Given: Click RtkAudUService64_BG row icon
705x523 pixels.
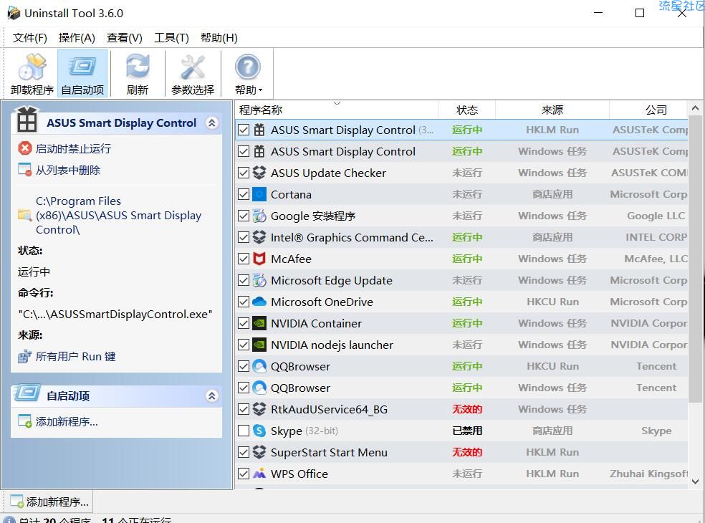Looking at the screenshot, I should [x=259, y=409].
